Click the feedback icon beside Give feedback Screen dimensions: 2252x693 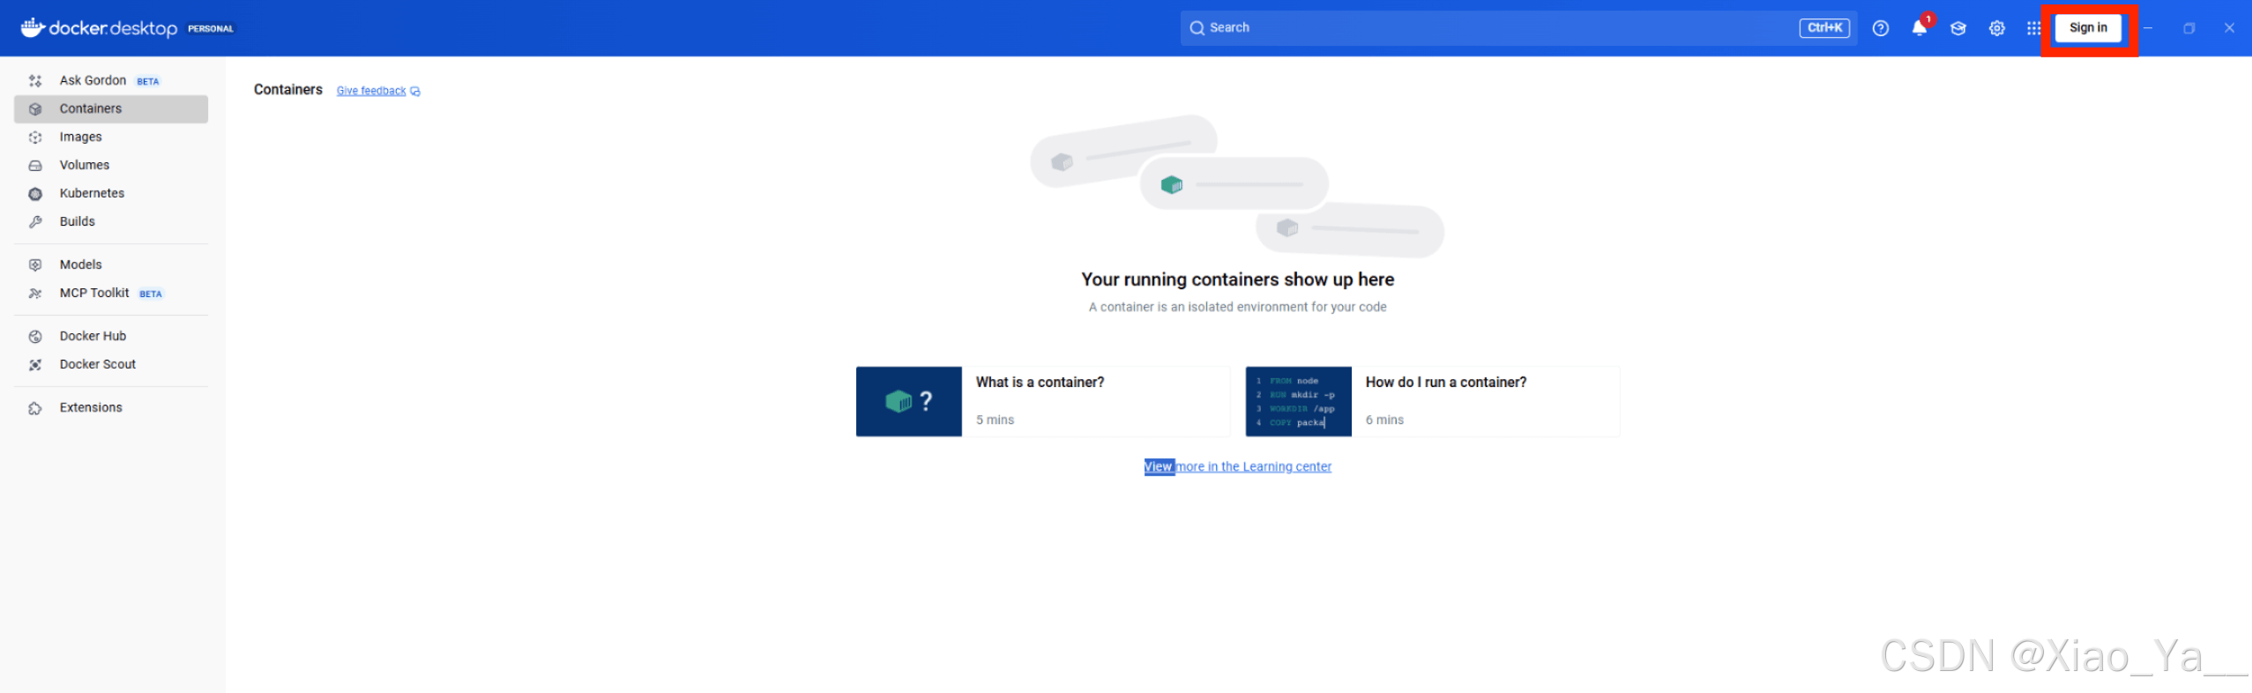[415, 92]
